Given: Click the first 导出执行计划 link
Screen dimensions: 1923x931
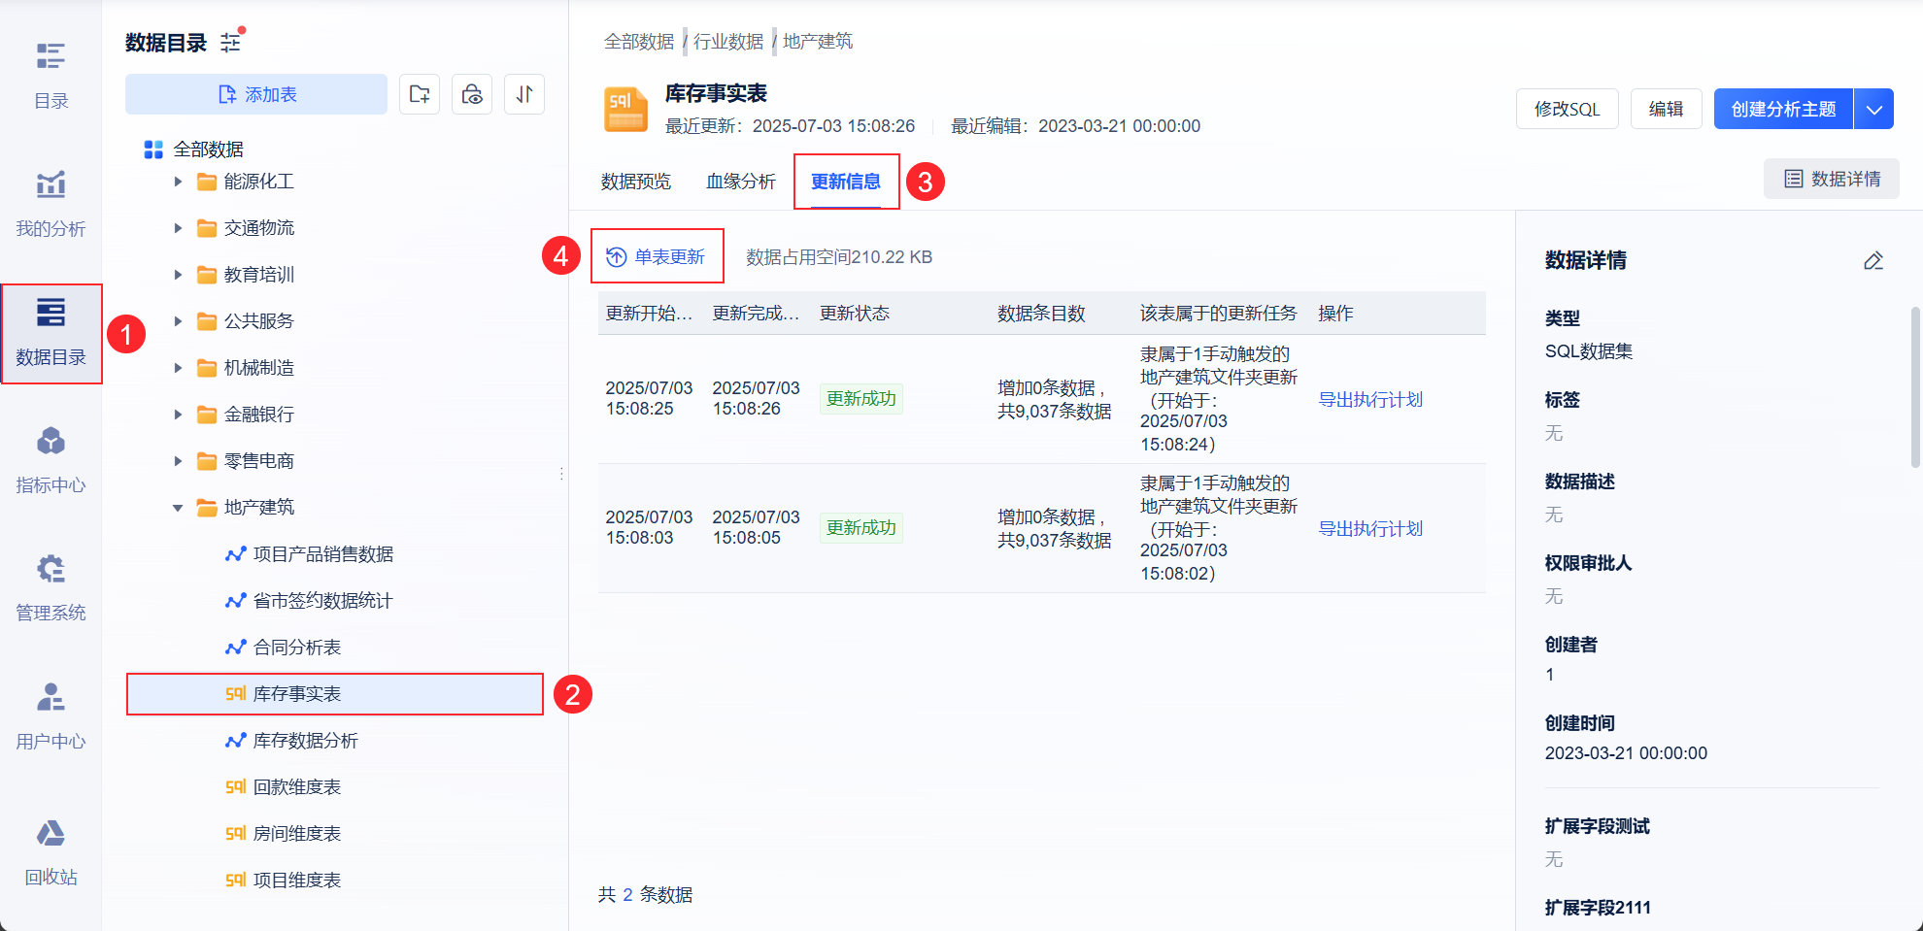Looking at the screenshot, I should (x=1370, y=399).
